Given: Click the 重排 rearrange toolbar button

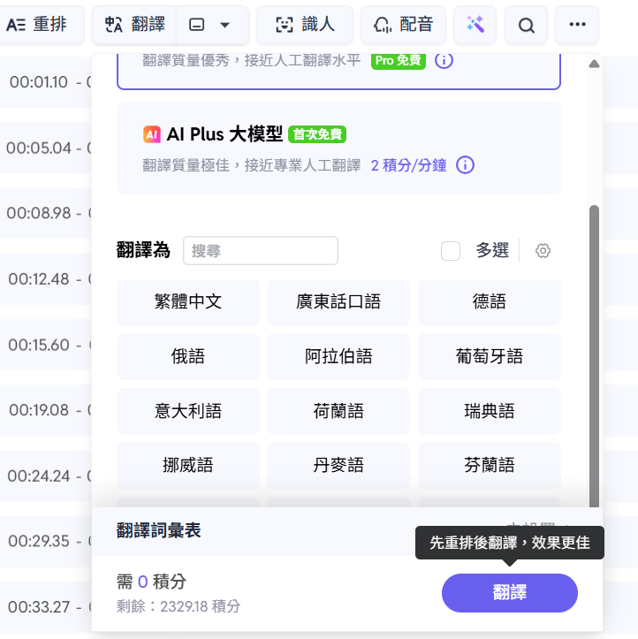Looking at the screenshot, I should pos(40,25).
